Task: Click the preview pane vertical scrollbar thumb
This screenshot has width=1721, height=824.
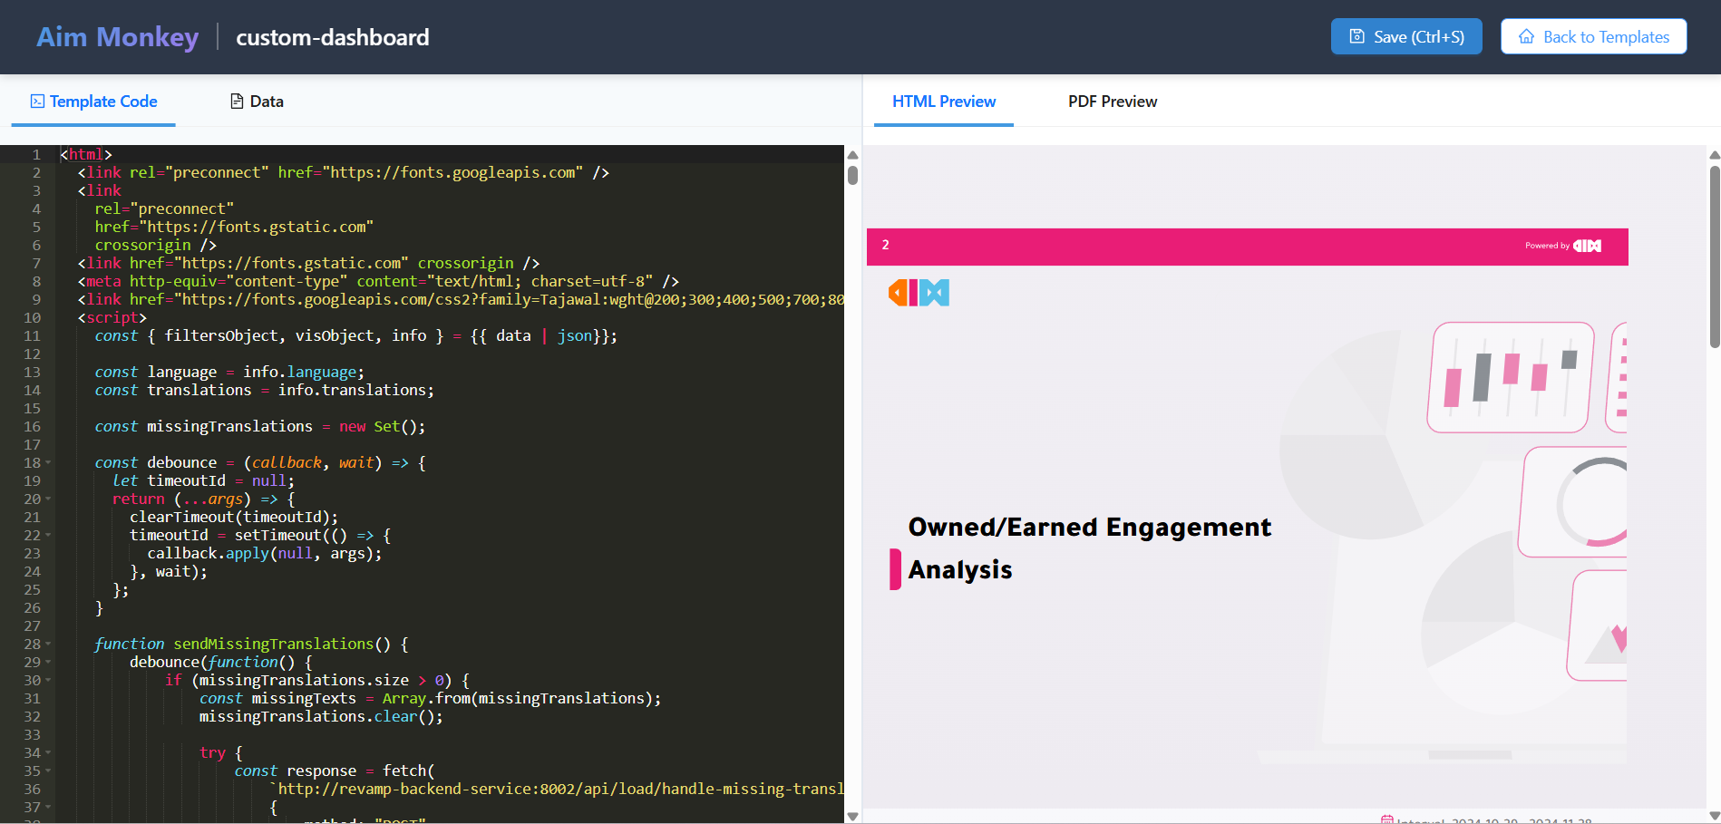Action: [1714, 254]
